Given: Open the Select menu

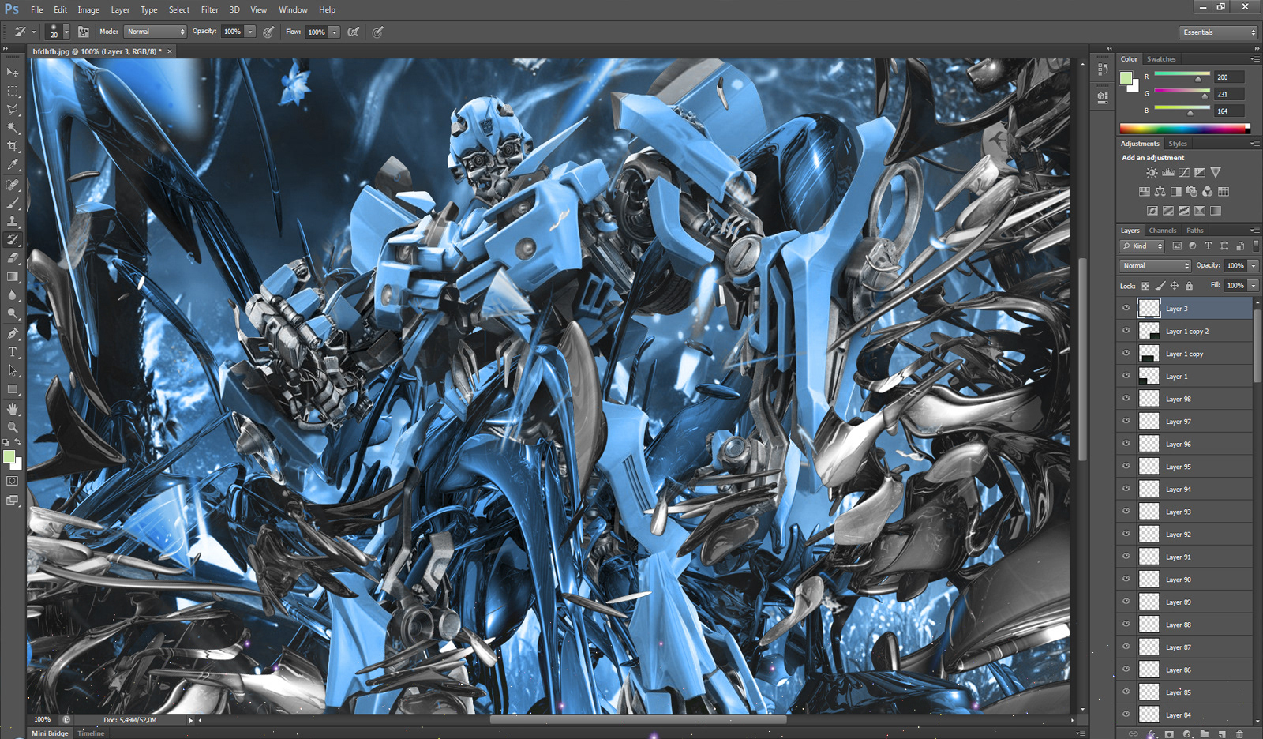Looking at the screenshot, I should tap(179, 9).
